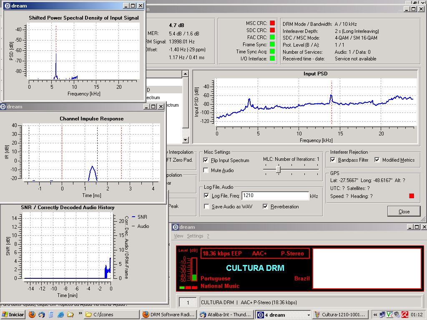Check Save Audio as WAV option
This screenshot has height=320, width=427.
click(207, 207)
